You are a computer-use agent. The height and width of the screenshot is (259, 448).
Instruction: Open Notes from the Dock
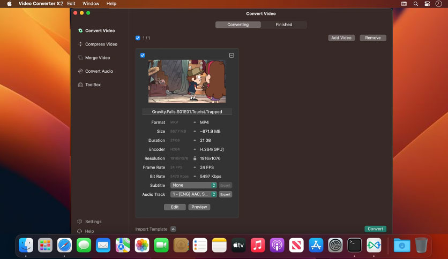click(x=219, y=245)
